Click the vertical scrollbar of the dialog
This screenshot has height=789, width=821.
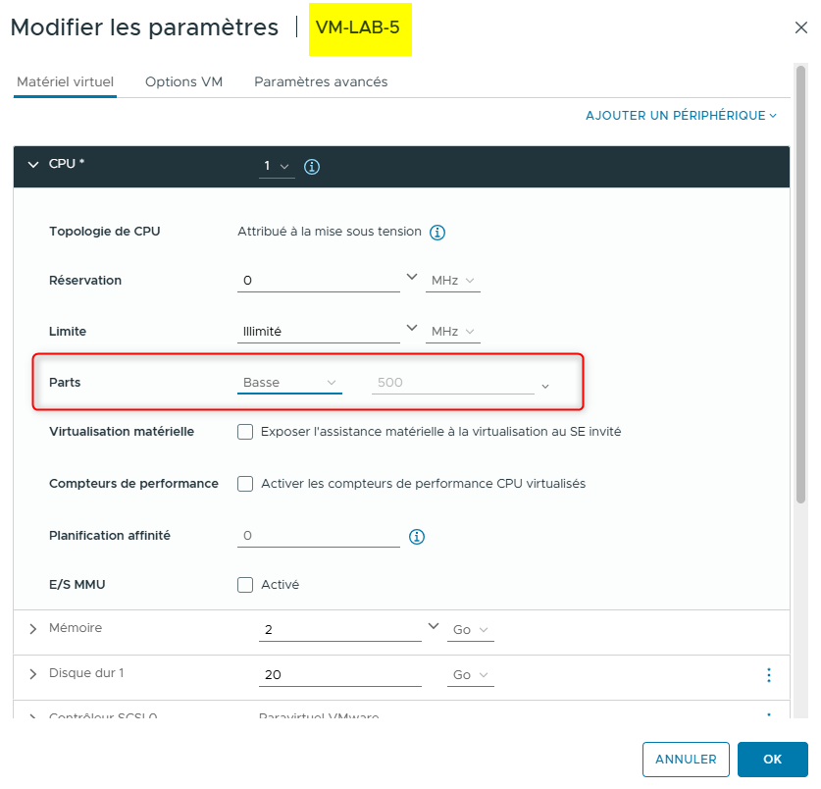tap(800, 294)
